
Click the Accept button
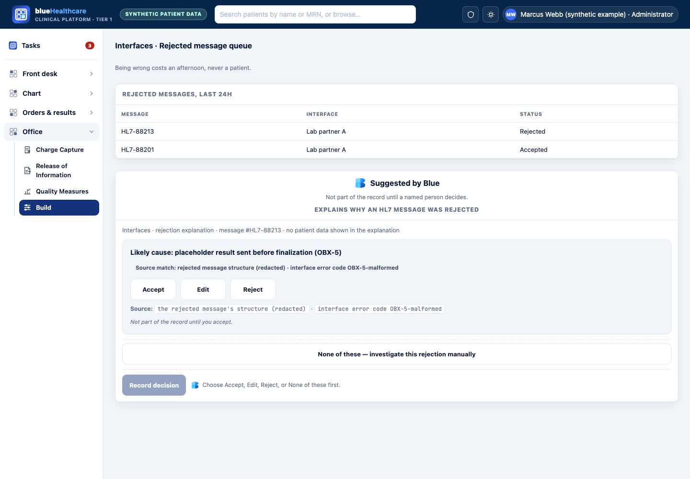(x=153, y=289)
